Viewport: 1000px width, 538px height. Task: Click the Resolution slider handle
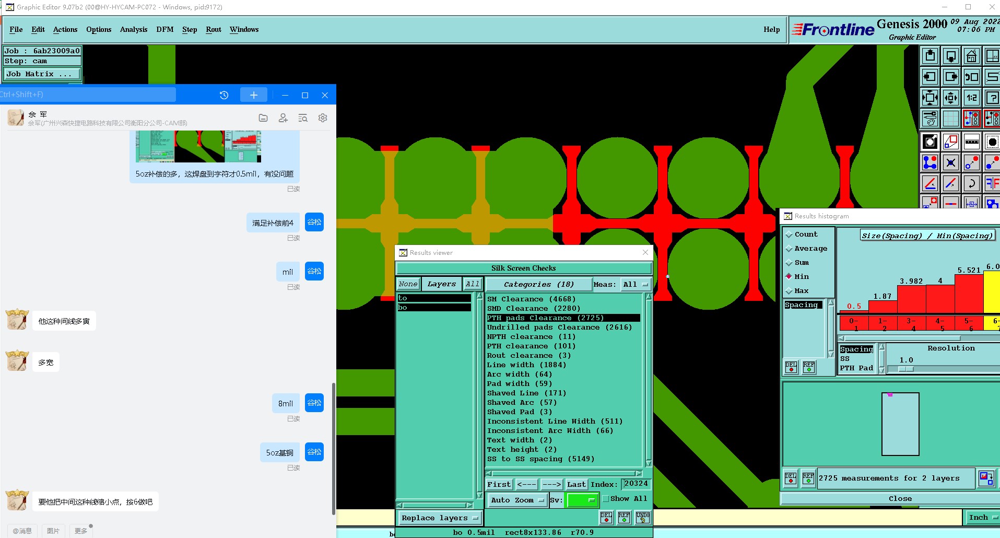tap(906, 369)
